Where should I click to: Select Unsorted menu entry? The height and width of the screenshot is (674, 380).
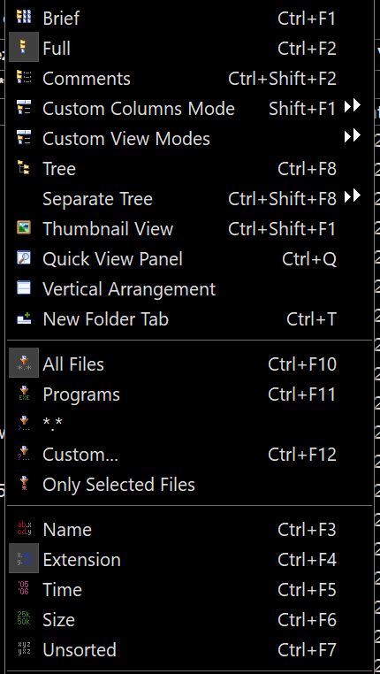[x=190, y=649]
